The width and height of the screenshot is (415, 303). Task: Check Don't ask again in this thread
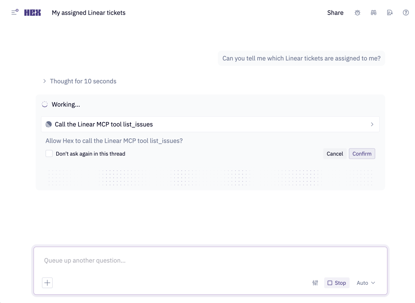pyautogui.click(x=49, y=153)
